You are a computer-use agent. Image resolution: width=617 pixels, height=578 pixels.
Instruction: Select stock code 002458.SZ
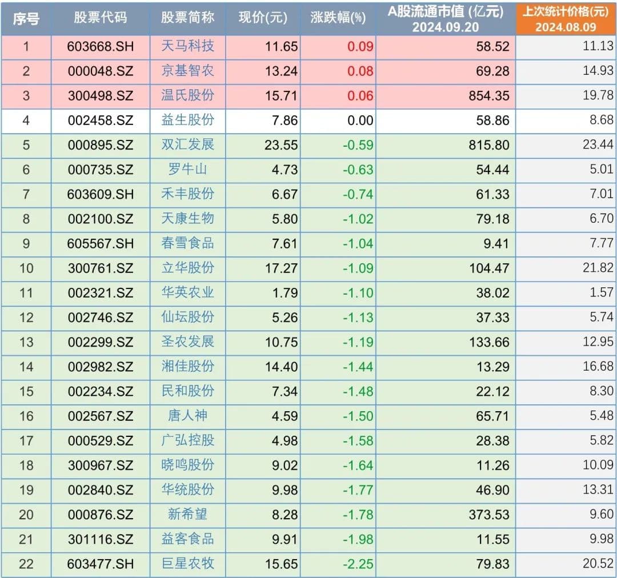(x=101, y=121)
